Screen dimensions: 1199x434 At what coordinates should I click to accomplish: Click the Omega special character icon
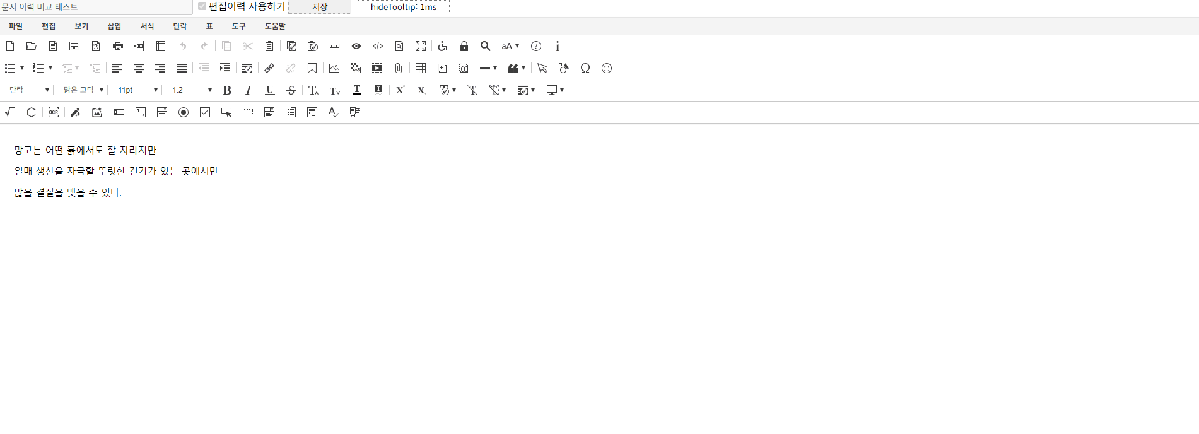(585, 68)
